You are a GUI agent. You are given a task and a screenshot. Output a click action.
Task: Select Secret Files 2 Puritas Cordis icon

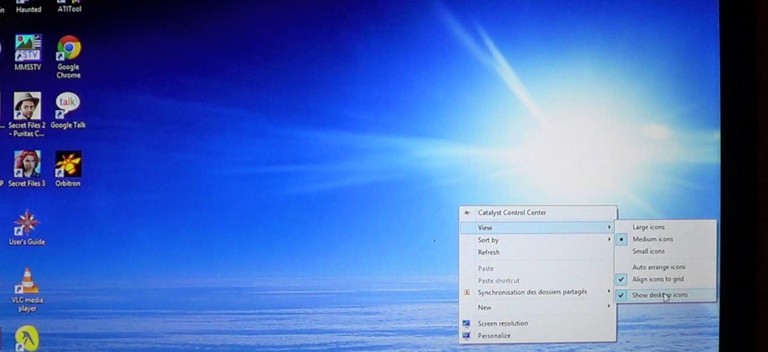click(x=27, y=107)
